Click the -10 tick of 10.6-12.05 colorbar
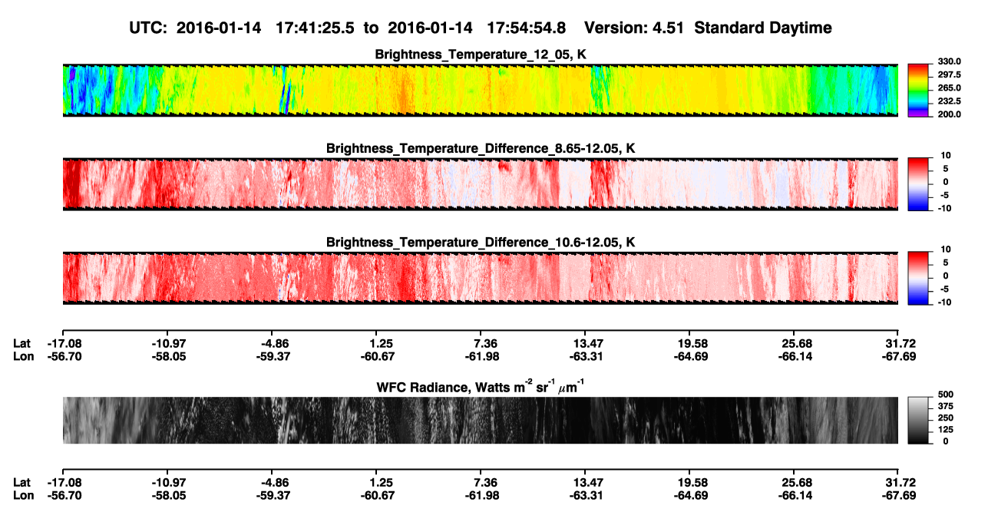Image resolution: width=998 pixels, height=512 pixels. (947, 302)
